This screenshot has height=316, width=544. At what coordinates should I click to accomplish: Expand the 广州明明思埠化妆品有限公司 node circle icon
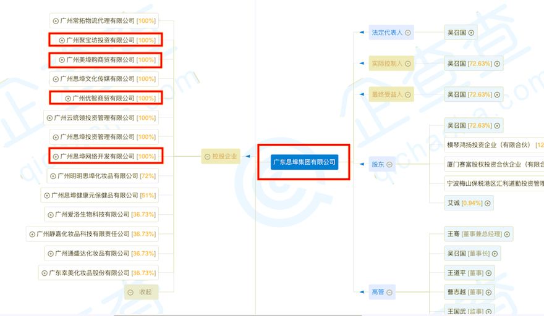53,177
